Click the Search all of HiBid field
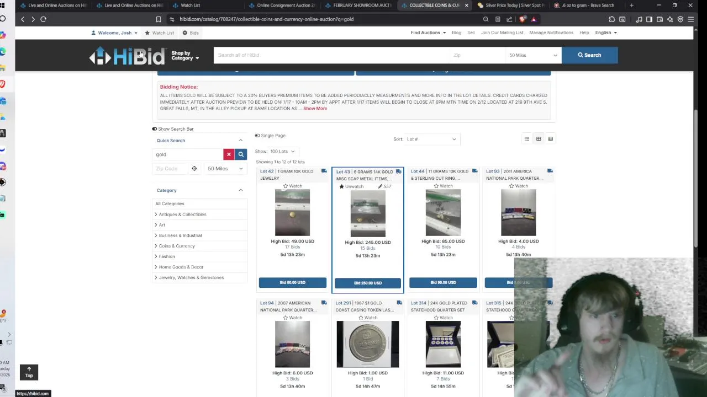This screenshot has width=707, height=397. coord(331,55)
